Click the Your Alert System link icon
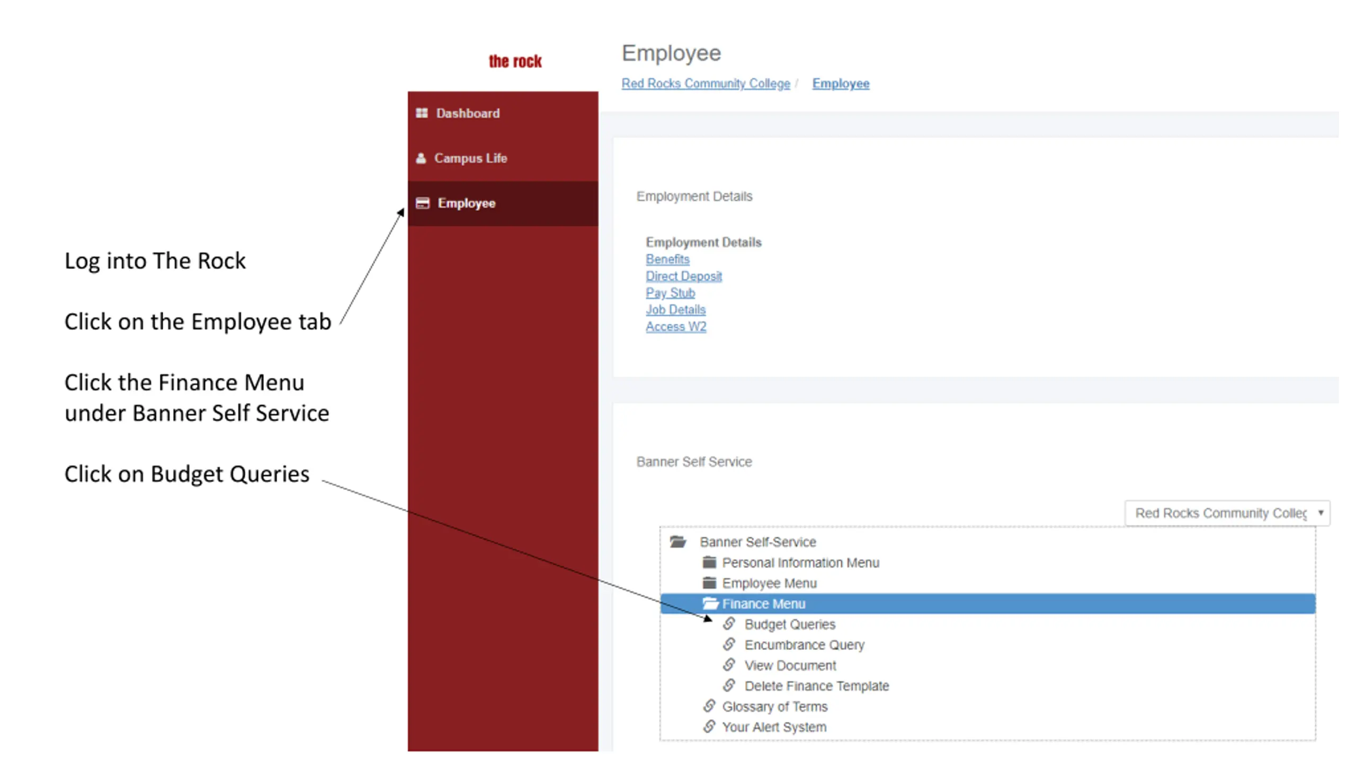 point(709,727)
